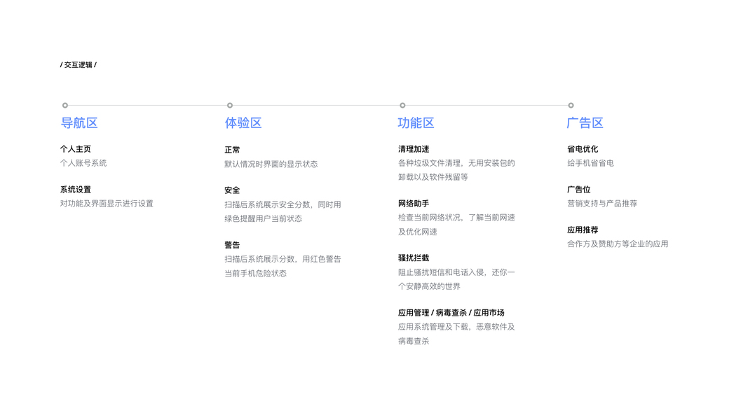The height and width of the screenshot is (420, 748).
Task: Click the 正常 state title
Action: [x=232, y=150]
